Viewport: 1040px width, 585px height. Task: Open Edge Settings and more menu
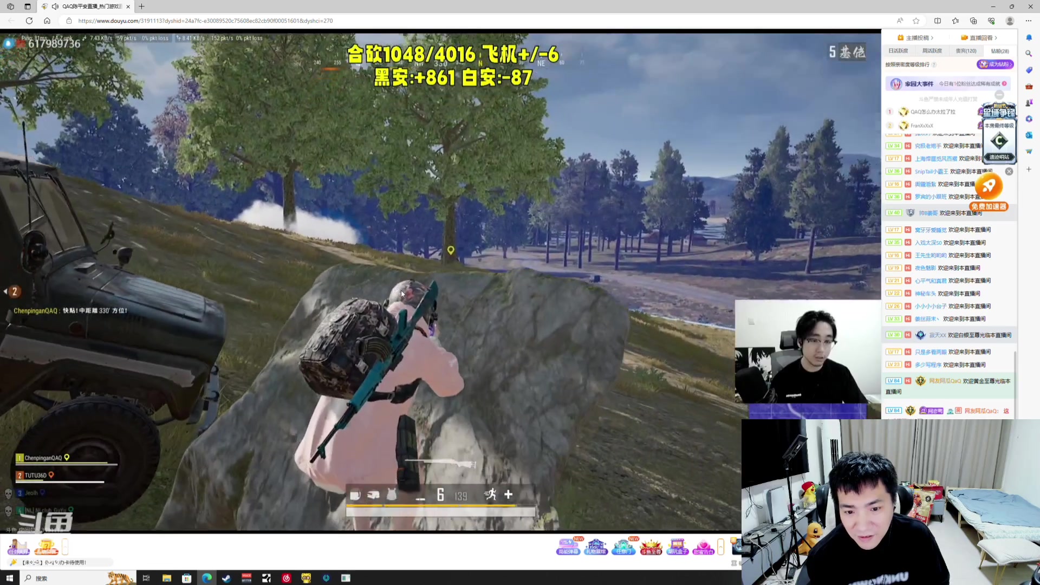[1028, 21]
